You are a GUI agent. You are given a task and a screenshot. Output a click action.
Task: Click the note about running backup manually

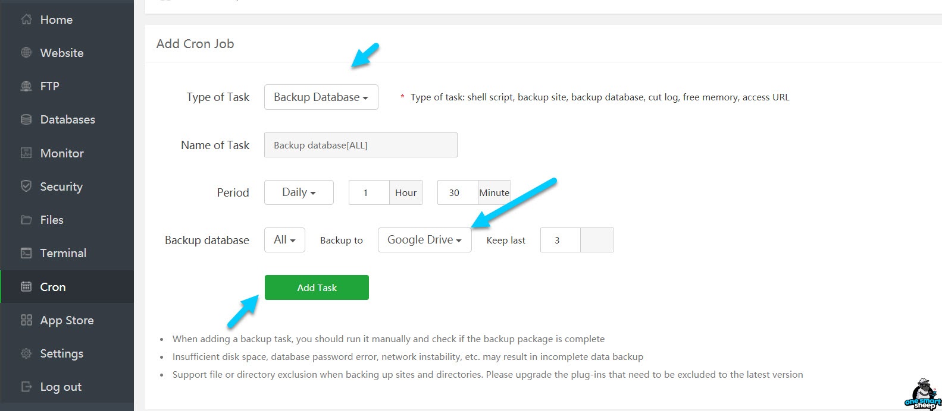389,339
